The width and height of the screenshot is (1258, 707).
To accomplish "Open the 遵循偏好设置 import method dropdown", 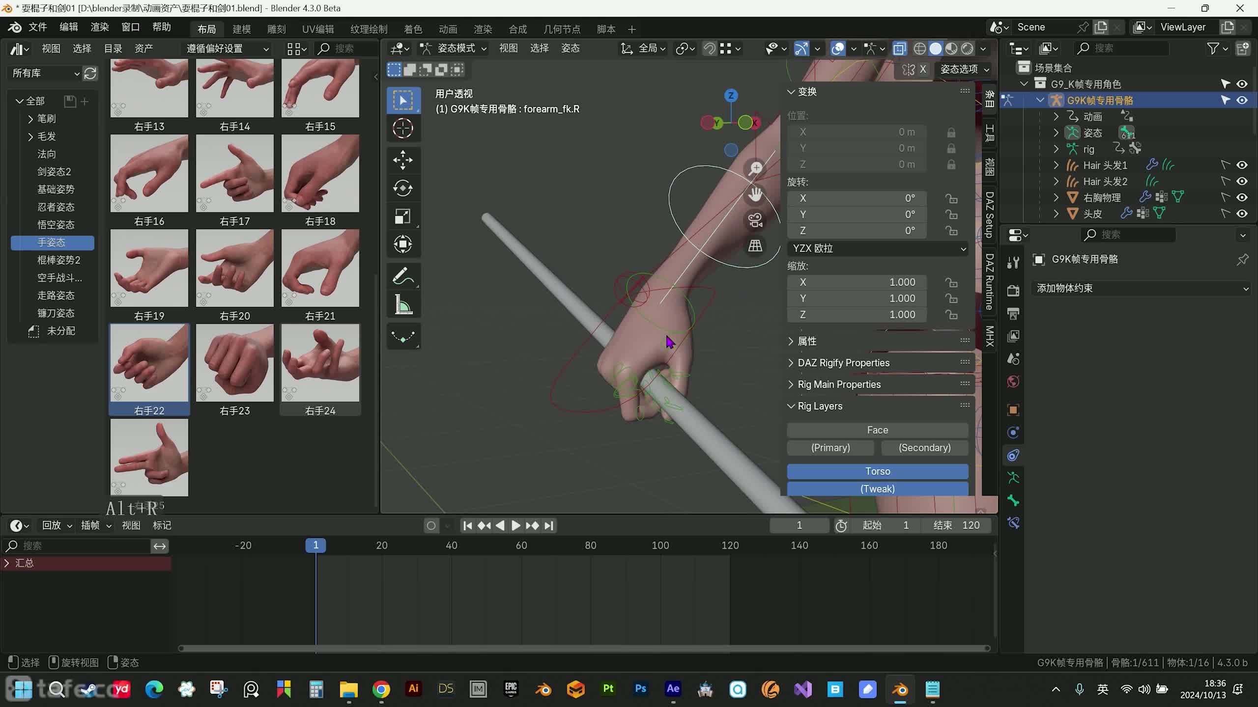I will [x=228, y=49].
